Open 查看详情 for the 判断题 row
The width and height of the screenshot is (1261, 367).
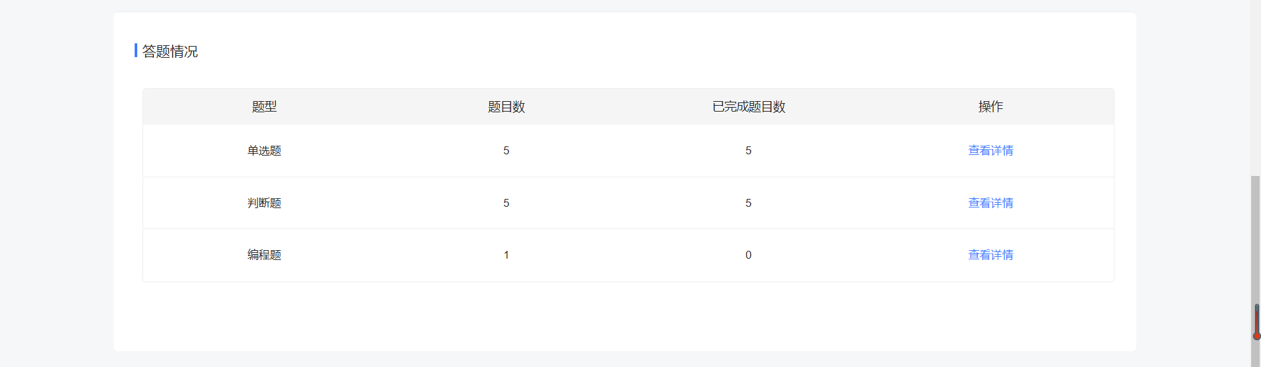[990, 203]
